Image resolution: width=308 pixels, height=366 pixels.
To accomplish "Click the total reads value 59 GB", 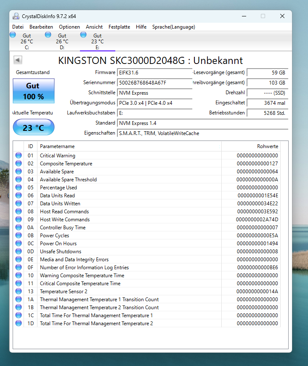I will pos(267,73).
